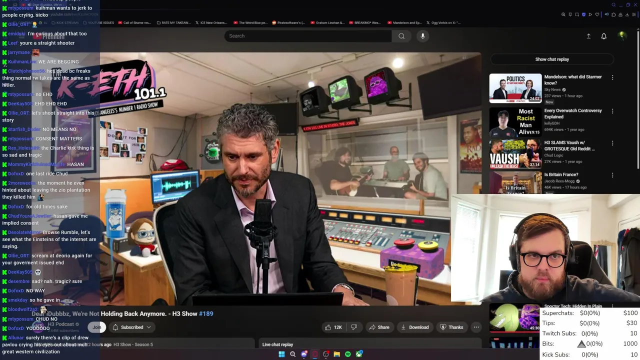Image resolution: width=640 pixels, height=360 pixels.
Task: Open options menu for Mandelson video
Action: pos(612,77)
